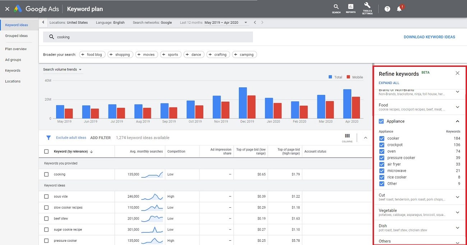This screenshot has height=245, width=467.
Task: Add the 'sports' broaden suggestion
Action: (171, 55)
